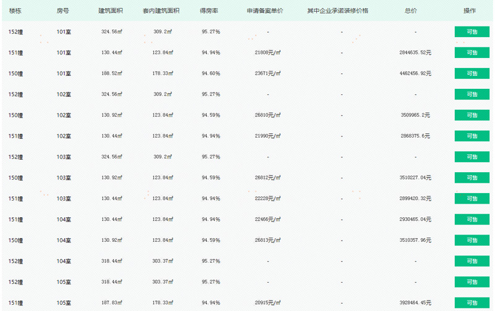Click the total price 2868375.6元
Screen dimensions: 495x311
(415, 136)
